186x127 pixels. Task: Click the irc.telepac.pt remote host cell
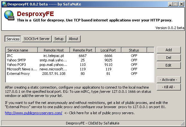click(x=54, y=56)
